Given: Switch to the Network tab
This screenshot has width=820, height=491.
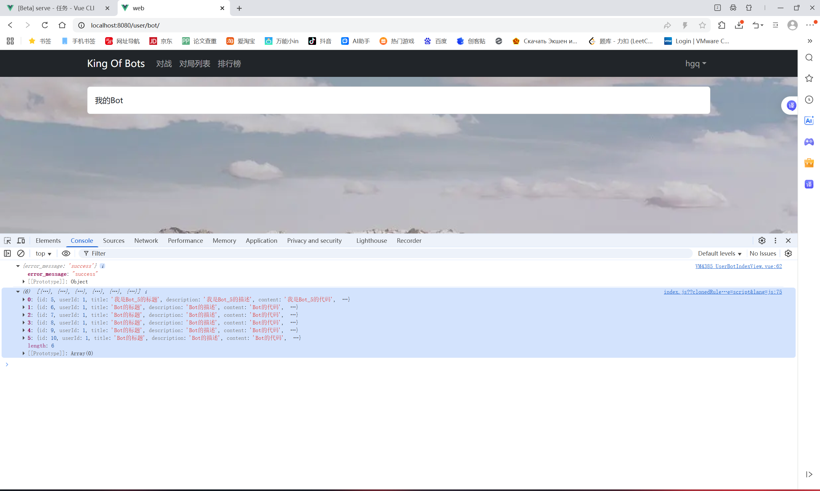Looking at the screenshot, I should [146, 241].
